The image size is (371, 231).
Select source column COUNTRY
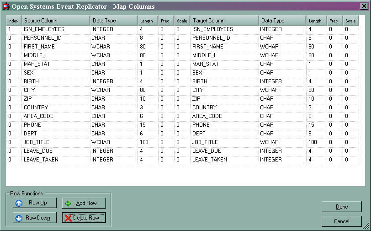click(x=56, y=107)
